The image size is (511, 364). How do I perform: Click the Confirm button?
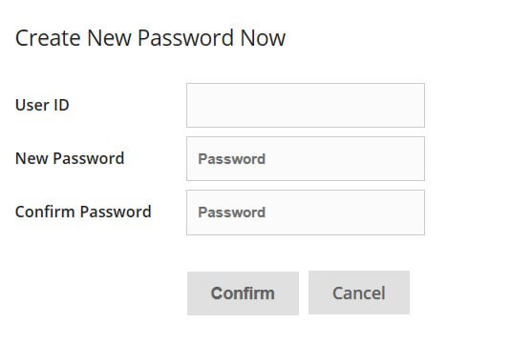(x=243, y=293)
